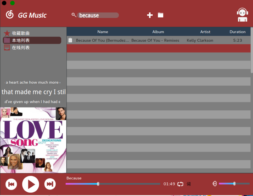Click the 'Because' now-playing title
The image size is (253, 196).
pos(74,178)
